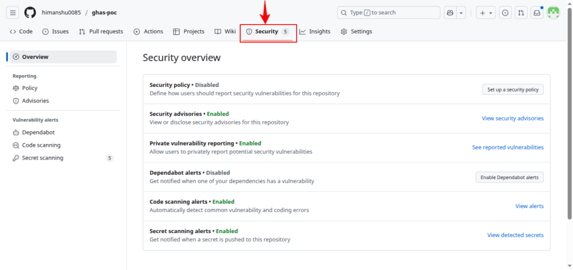Click Enable Dependabot alerts button
573x270 pixels.
click(x=509, y=177)
